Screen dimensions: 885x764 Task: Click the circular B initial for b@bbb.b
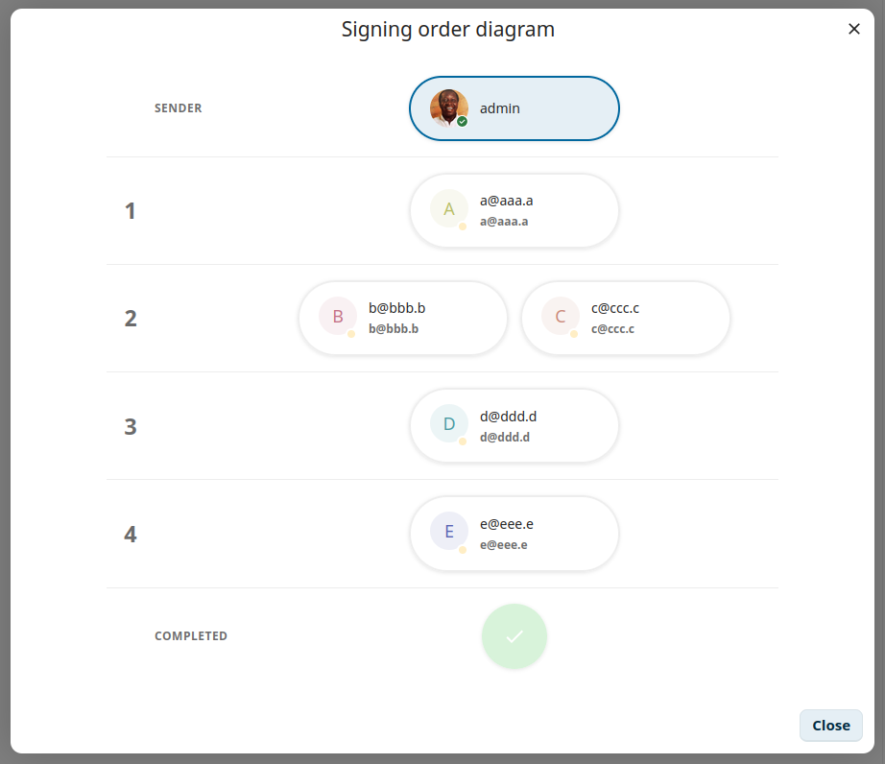tap(337, 316)
